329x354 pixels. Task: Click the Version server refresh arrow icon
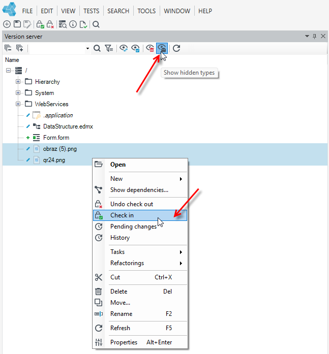[x=176, y=48]
